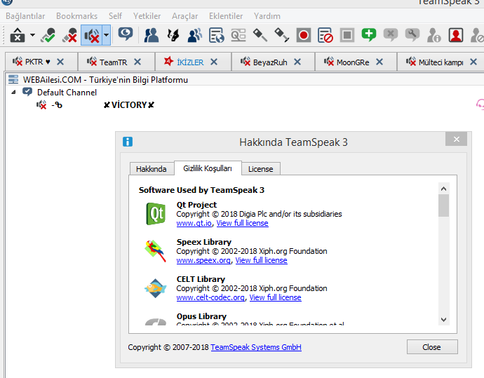Click the chat bubble eye toolbar icon
Screen dimensions: 484x378
click(x=126, y=34)
